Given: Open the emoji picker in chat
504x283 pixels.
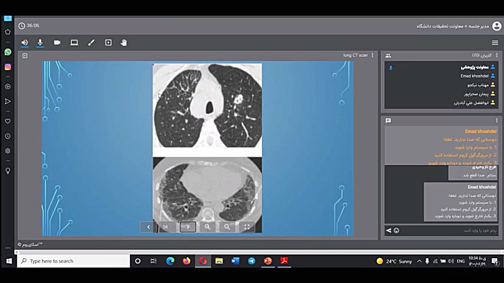Looking at the screenshot, I should 397,231.
